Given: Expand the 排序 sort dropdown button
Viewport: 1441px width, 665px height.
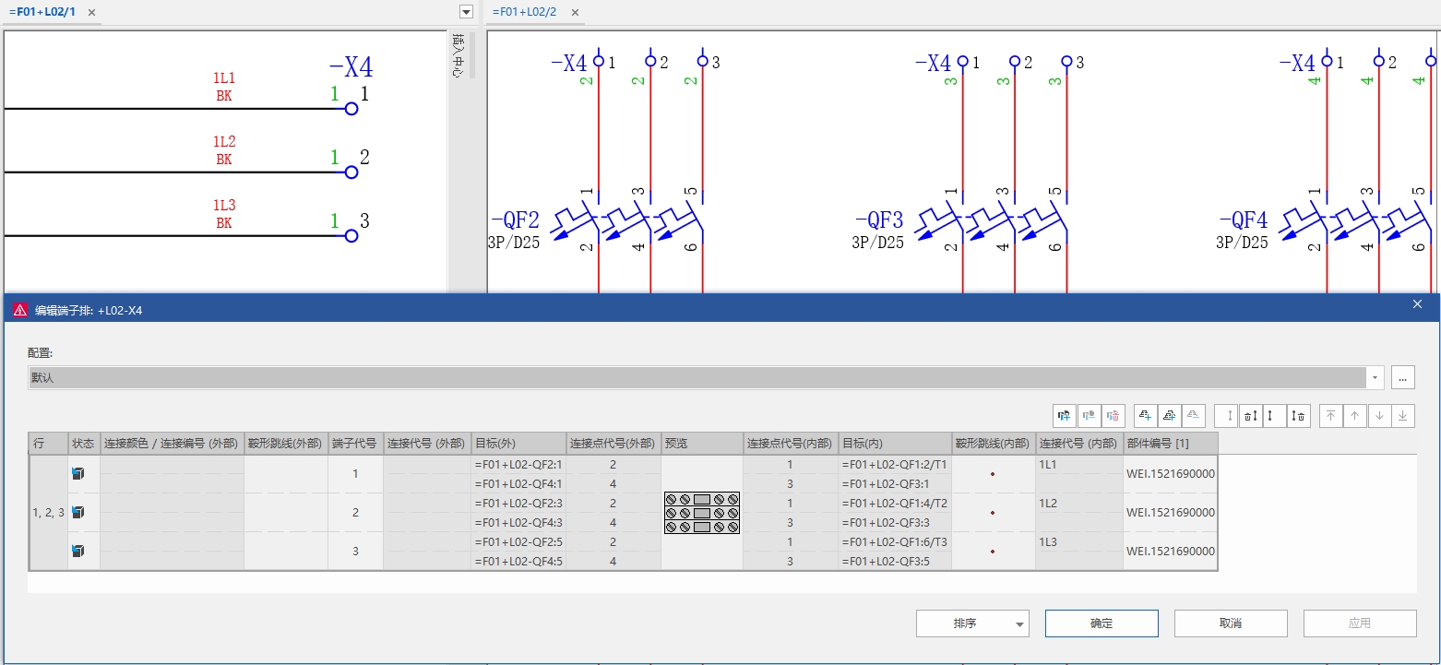Looking at the screenshot, I should (x=1019, y=624).
